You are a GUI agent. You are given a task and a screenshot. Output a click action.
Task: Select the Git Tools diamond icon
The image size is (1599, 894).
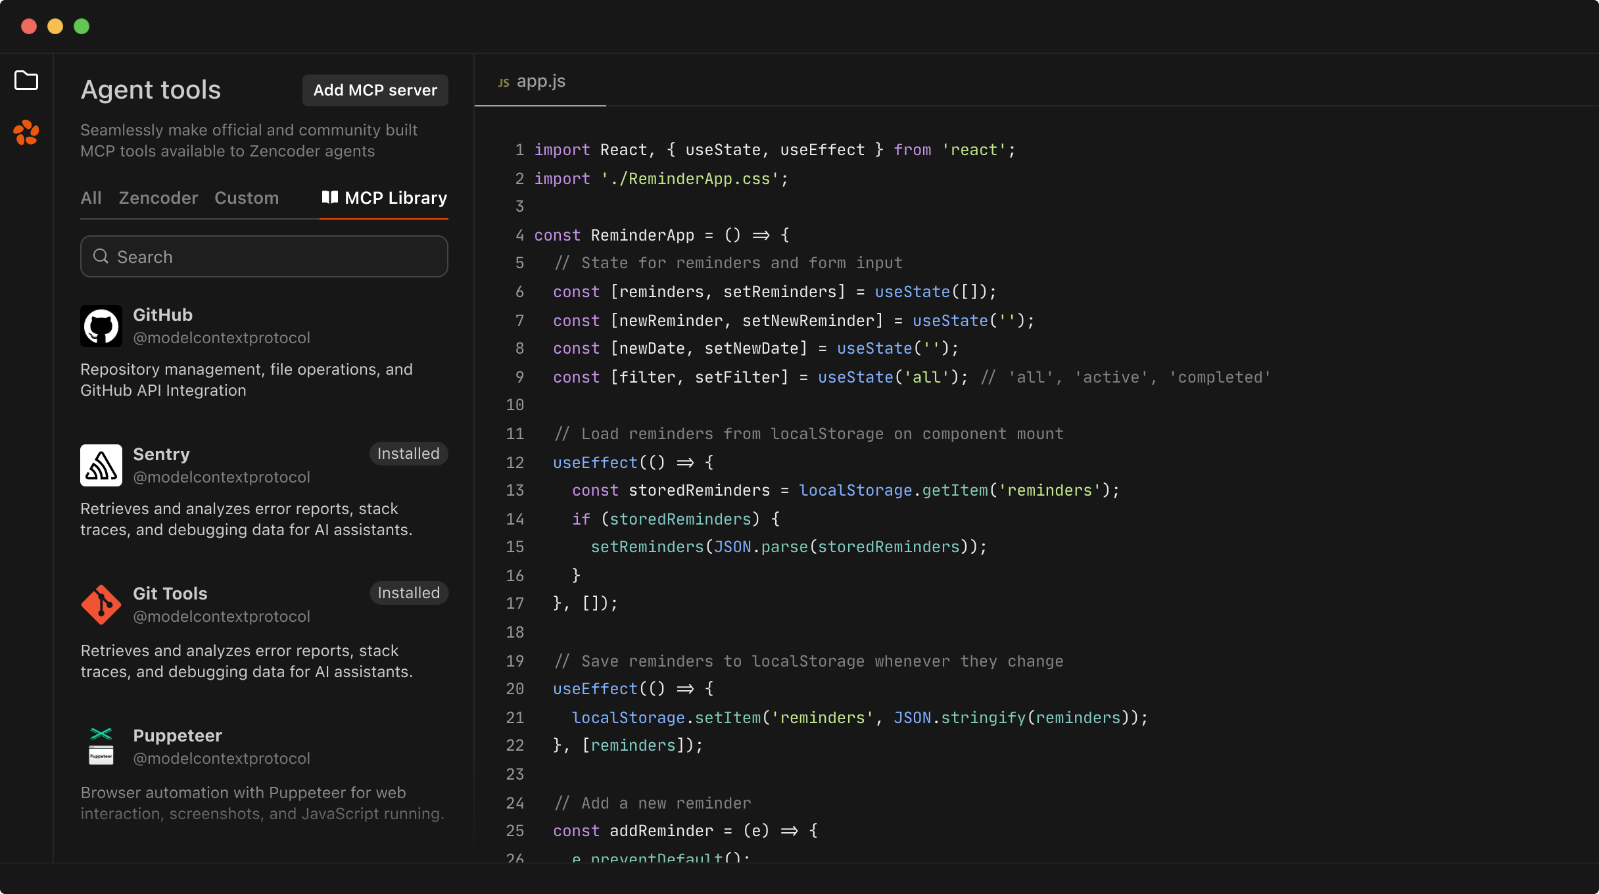coord(101,604)
